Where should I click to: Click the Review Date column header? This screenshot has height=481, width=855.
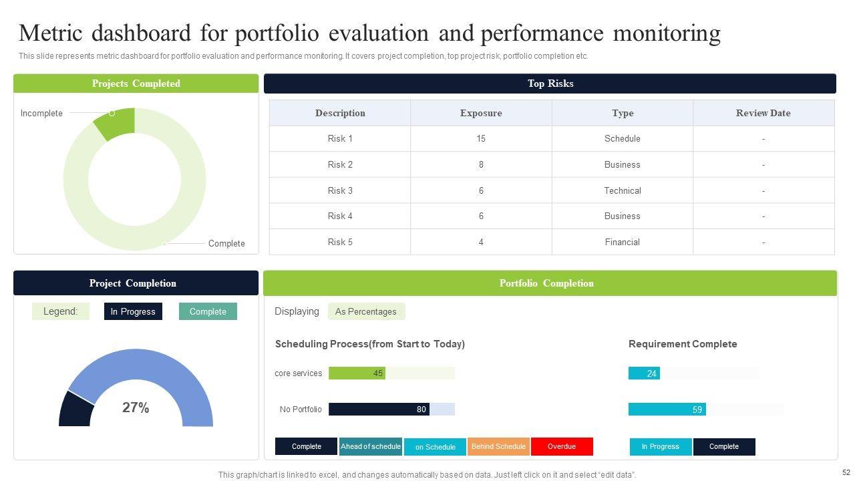click(763, 113)
